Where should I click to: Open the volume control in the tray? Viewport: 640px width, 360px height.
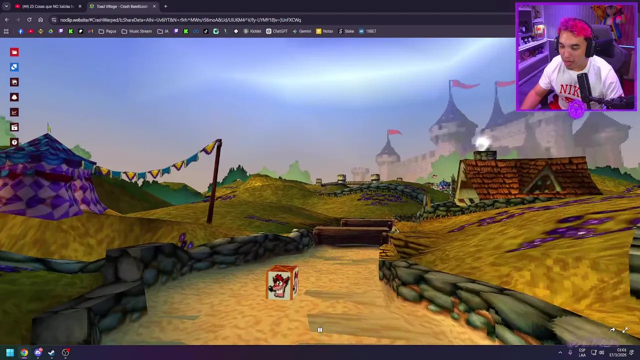tap(601, 352)
